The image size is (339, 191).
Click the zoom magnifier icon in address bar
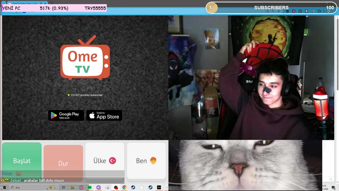point(273,11)
